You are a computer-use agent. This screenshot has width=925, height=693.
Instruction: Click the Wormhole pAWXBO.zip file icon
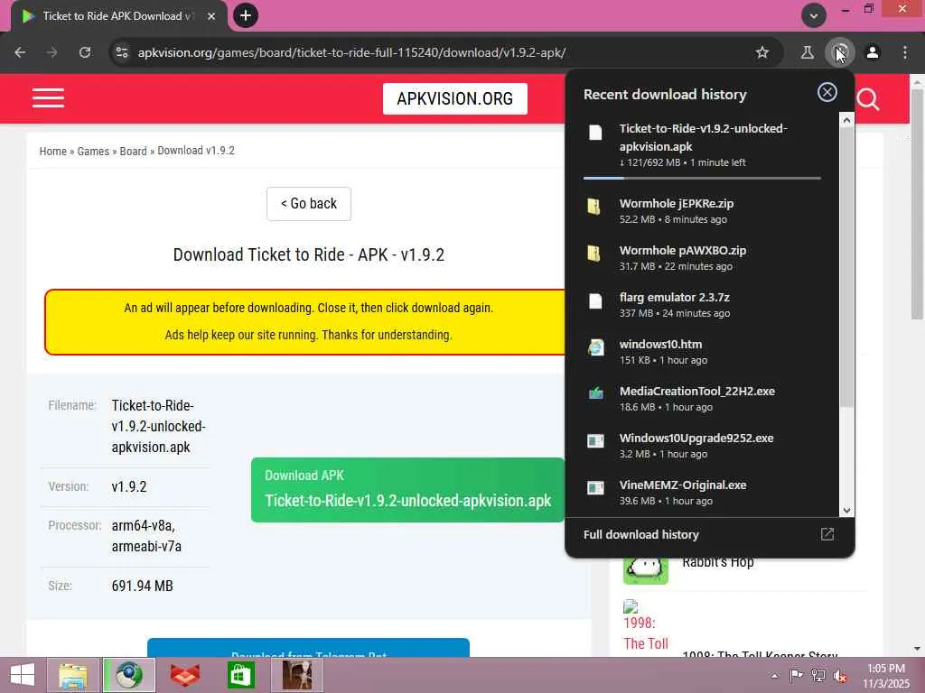tap(595, 254)
